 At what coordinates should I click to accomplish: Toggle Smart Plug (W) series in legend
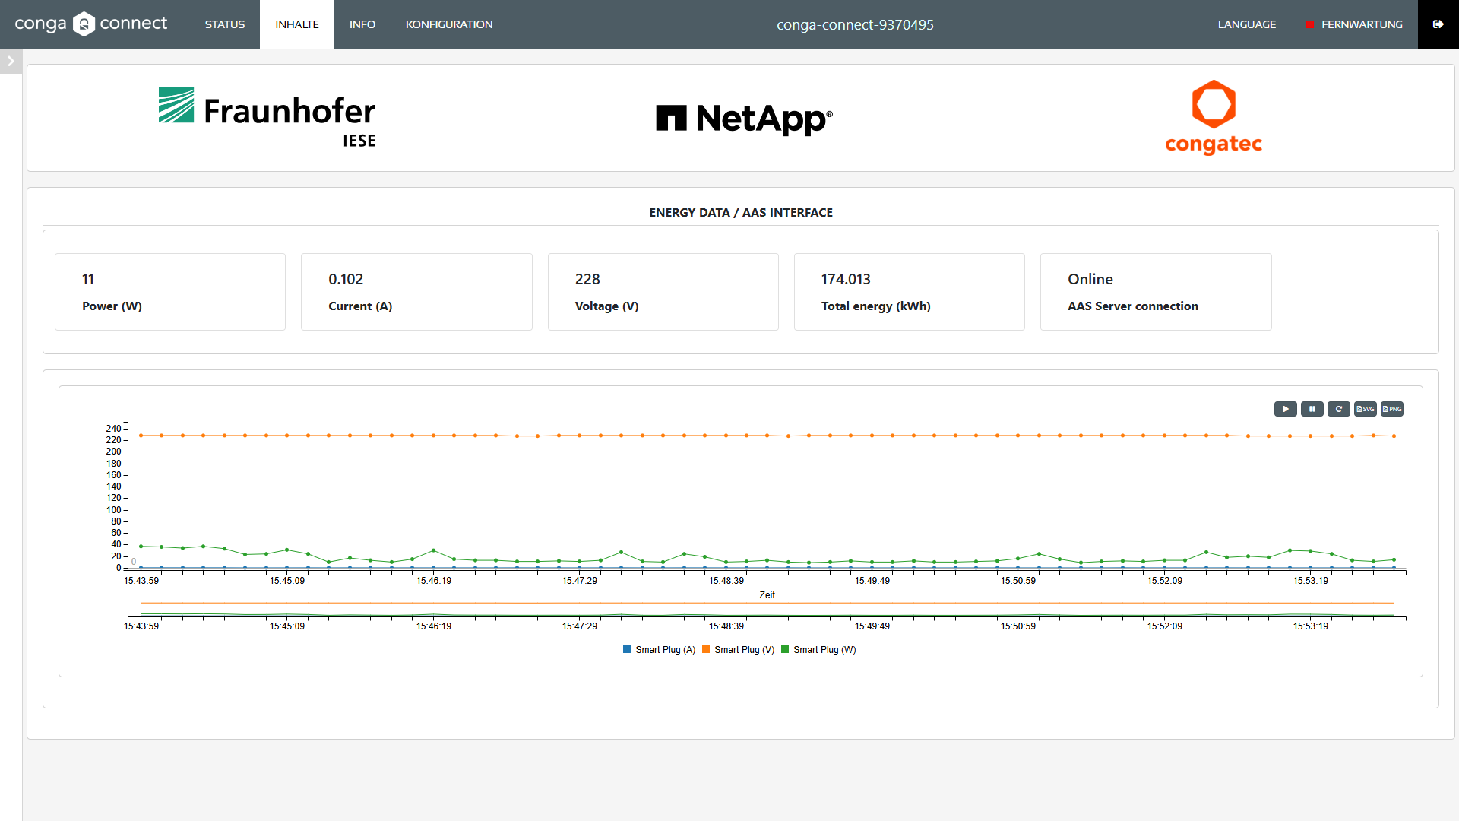[818, 650]
